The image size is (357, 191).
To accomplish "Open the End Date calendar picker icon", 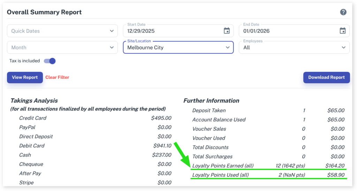I will [343, 31].
